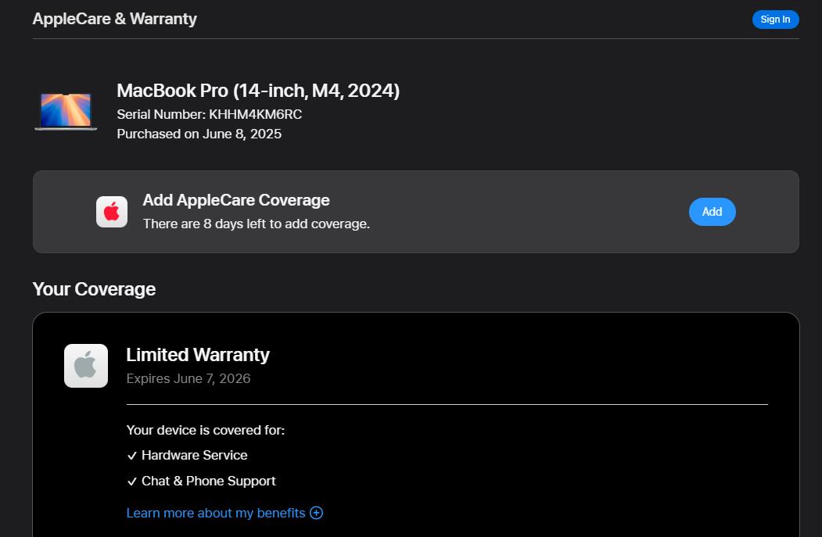The width and height of the screenshot is (822, 537).
Task: Click the checkmark next to Hardware Service
Action: point(132,456)
